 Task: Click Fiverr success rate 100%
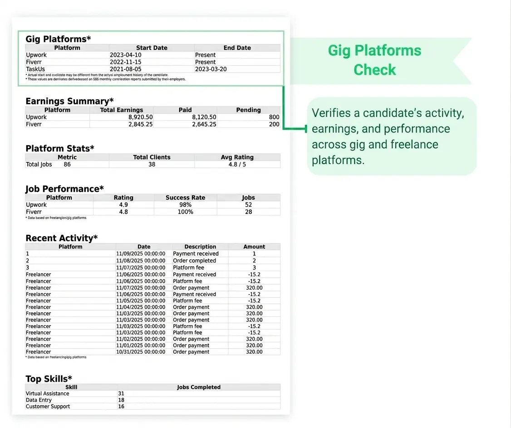coord(185,212)
